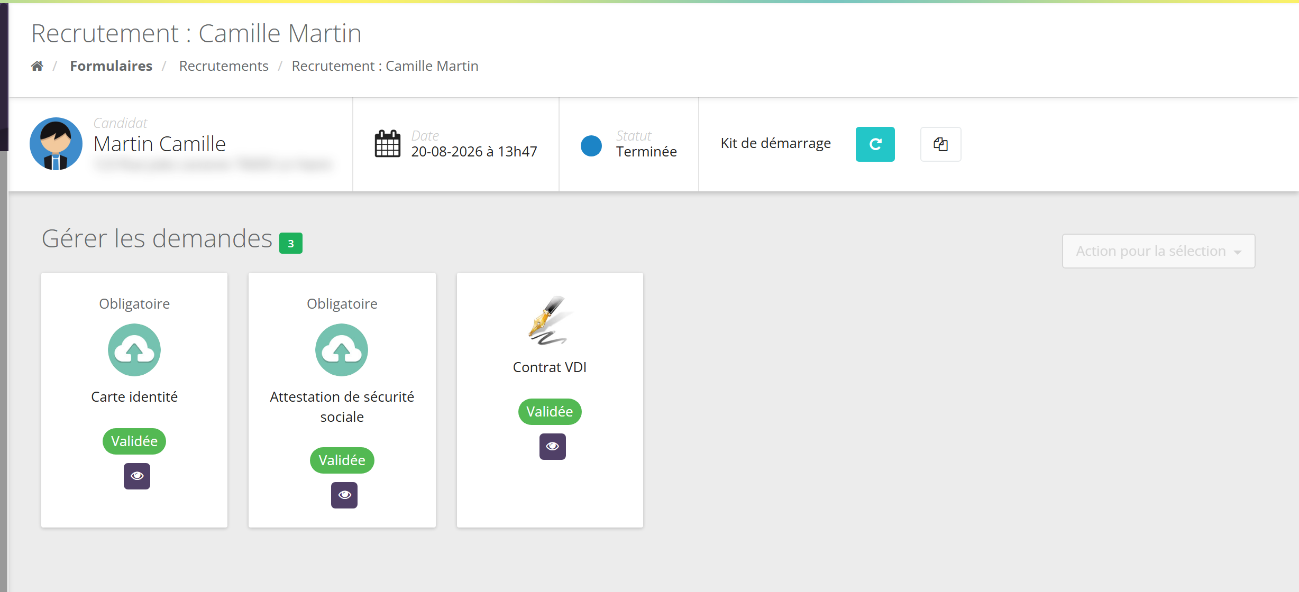
Task: Select the Contrat VDI card
Action: 550,400
